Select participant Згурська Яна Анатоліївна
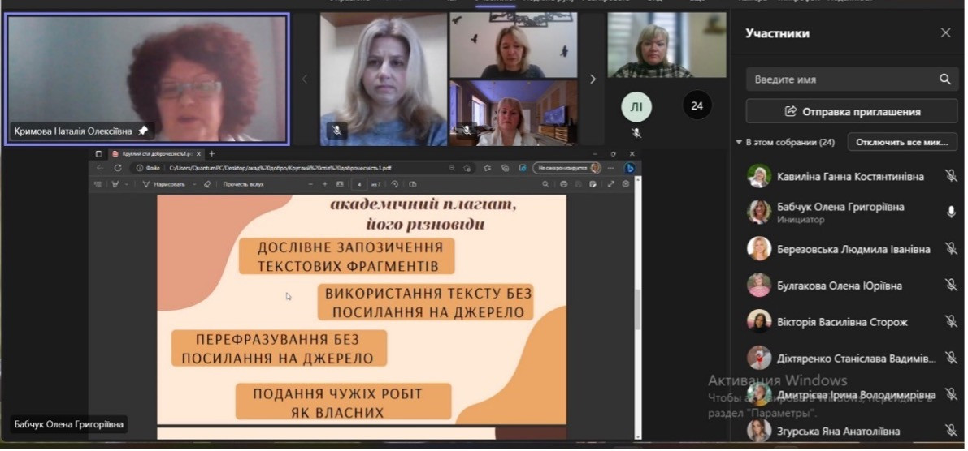Viewport: 968px width, 451px height. [838, 431]
